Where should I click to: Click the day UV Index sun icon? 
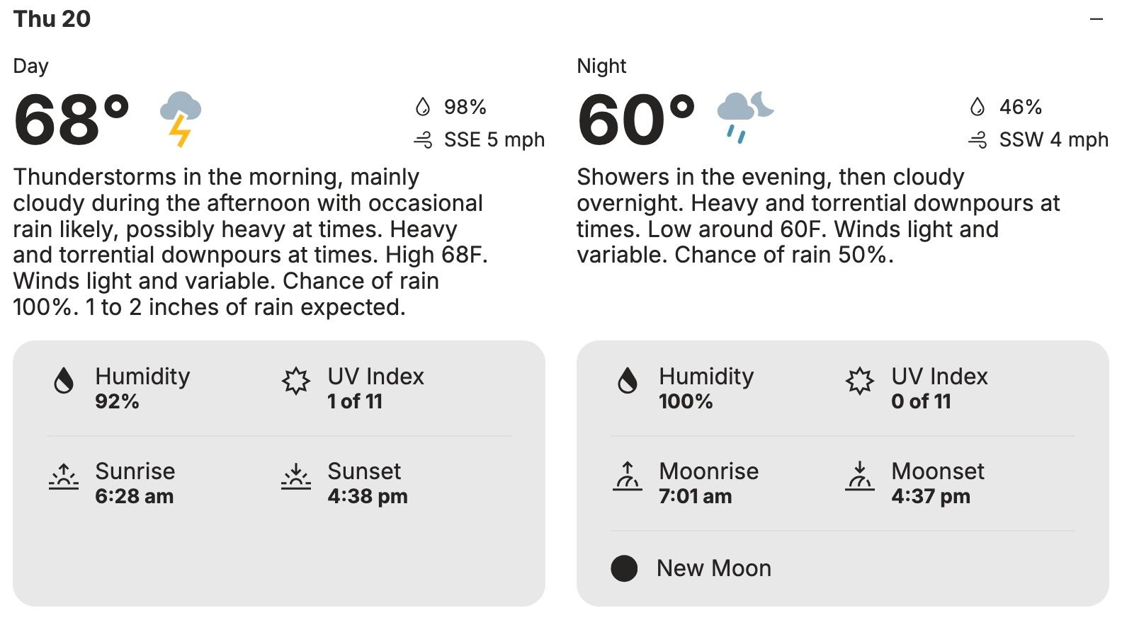pos(295,381)
